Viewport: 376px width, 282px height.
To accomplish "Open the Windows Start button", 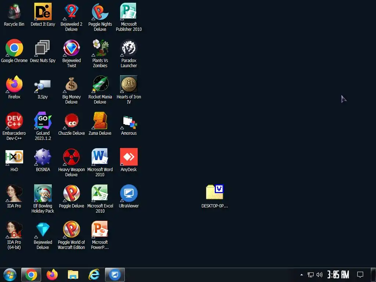I will [x=10, y=275].
